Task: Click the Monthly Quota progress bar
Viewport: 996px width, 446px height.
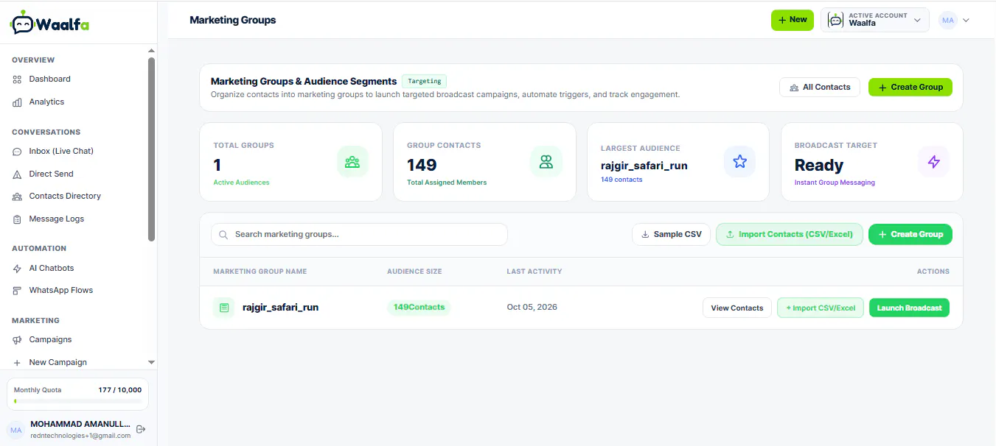Action: click(78, 401)
